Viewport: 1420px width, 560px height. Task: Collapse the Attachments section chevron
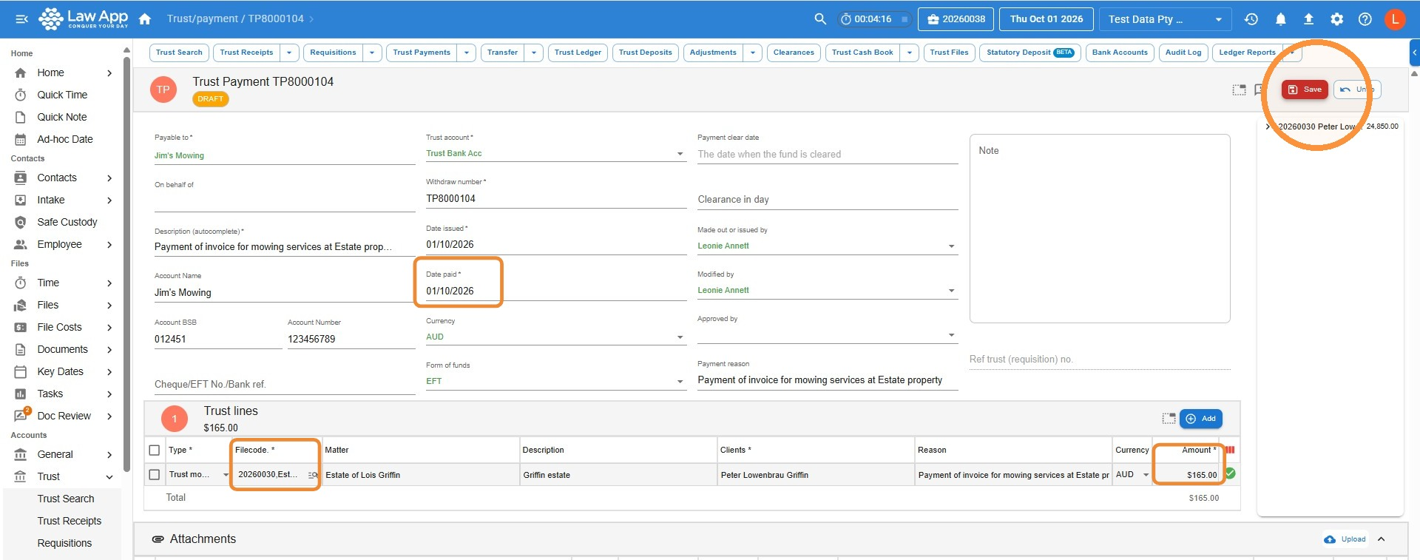click(1382, 539)
